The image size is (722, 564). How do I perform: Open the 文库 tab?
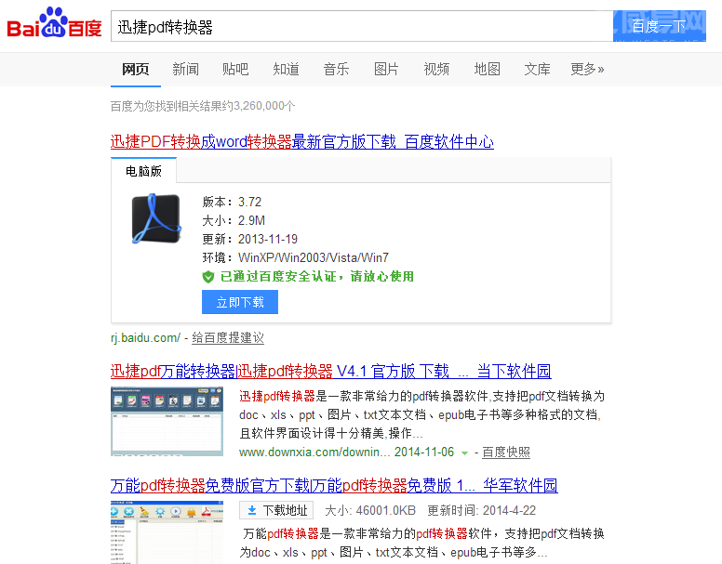[538, 69]
